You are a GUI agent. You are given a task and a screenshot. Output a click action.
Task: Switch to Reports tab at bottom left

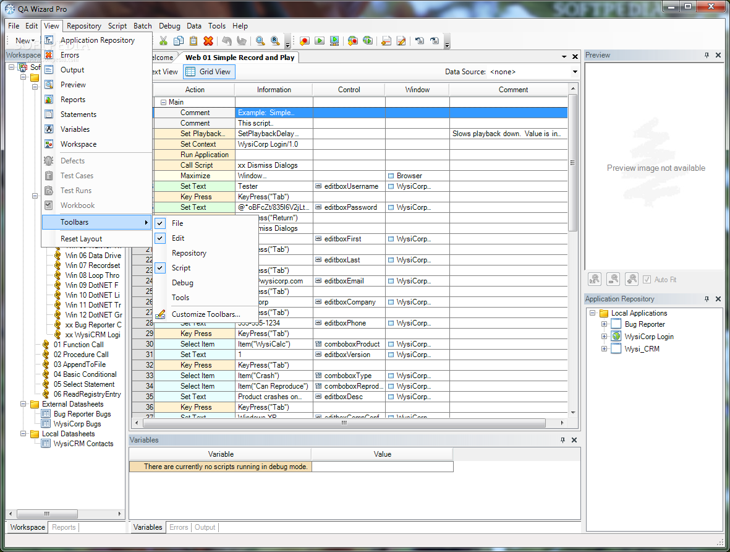[63, 527]
